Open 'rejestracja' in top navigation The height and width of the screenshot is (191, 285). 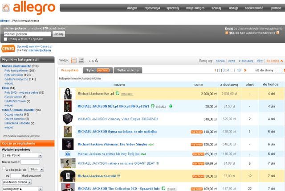coord(152,8)
